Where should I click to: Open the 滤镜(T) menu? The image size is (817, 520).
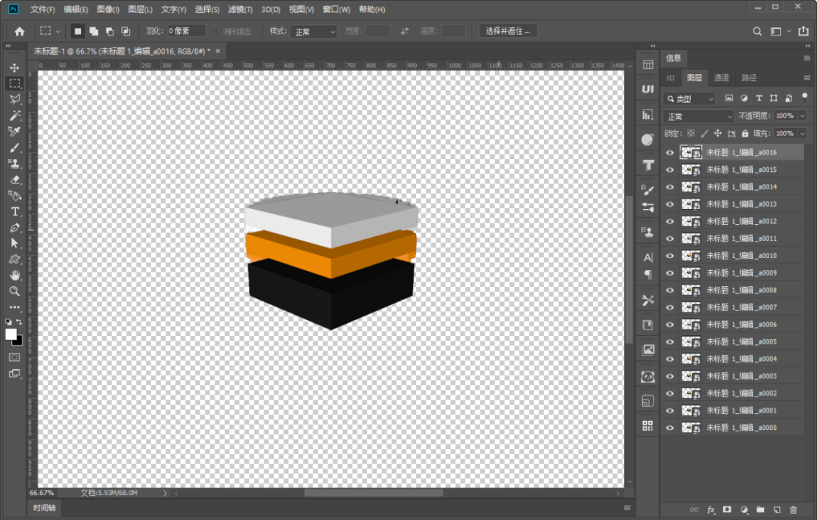point(241,10)
